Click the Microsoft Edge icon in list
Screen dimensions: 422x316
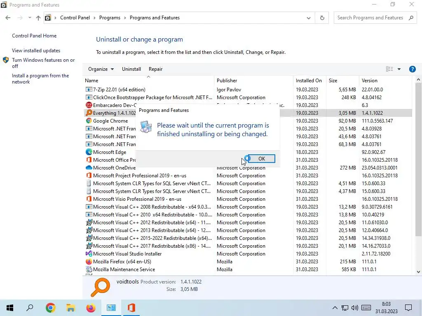(89, 152)
